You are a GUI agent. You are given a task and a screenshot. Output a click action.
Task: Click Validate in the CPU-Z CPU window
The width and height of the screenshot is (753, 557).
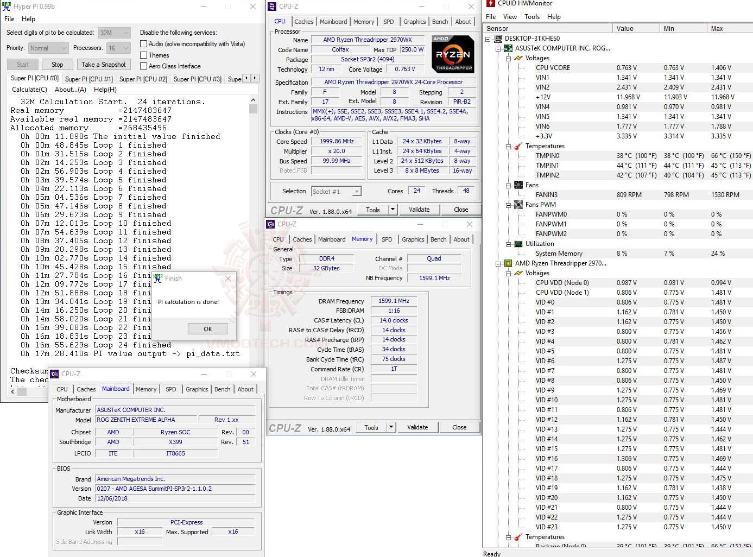419,210
